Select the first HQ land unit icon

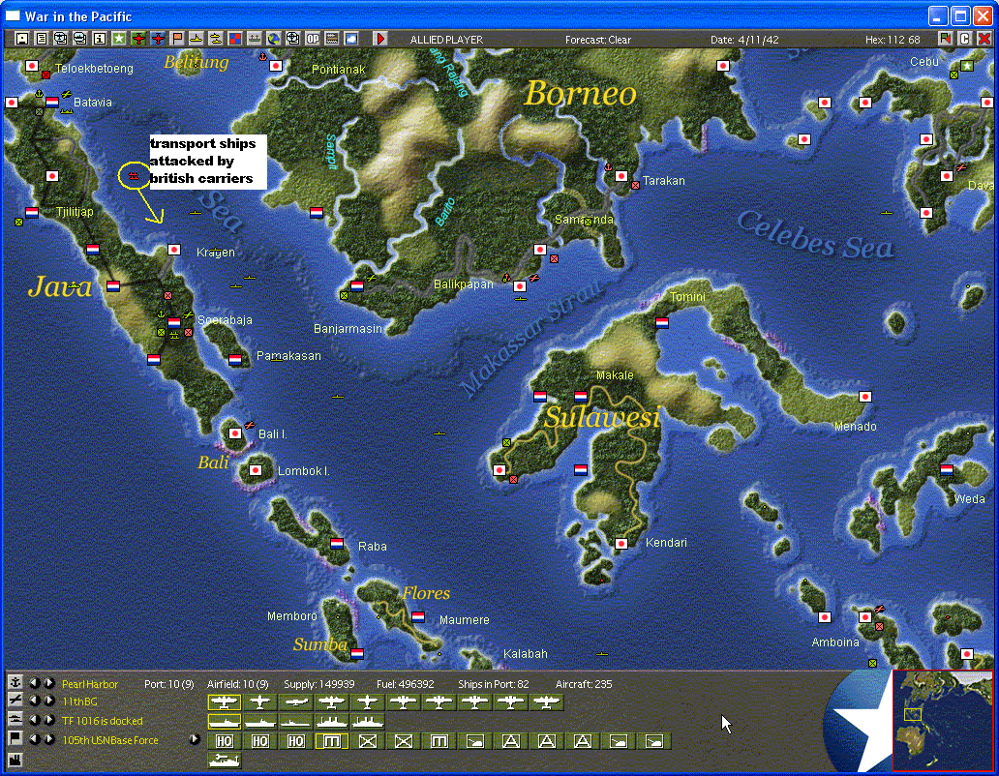coord(225,741)
